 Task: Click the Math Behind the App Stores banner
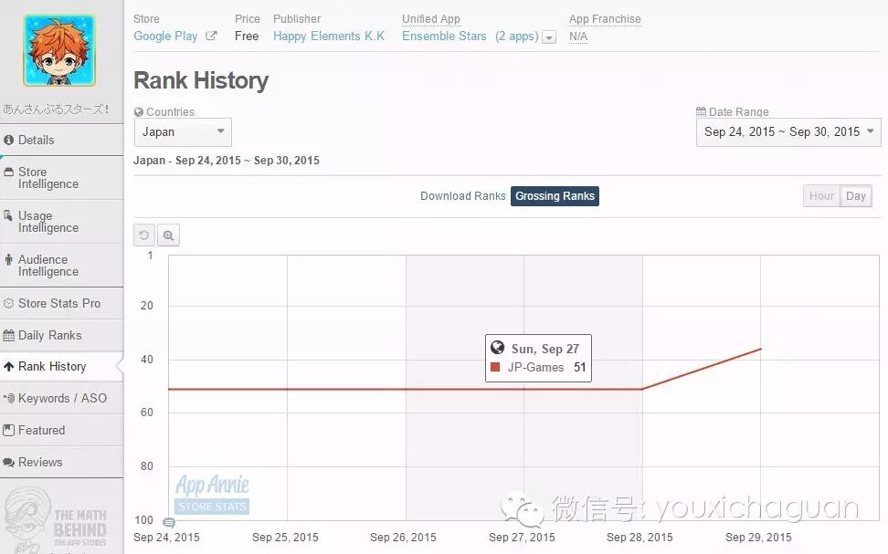57,520
